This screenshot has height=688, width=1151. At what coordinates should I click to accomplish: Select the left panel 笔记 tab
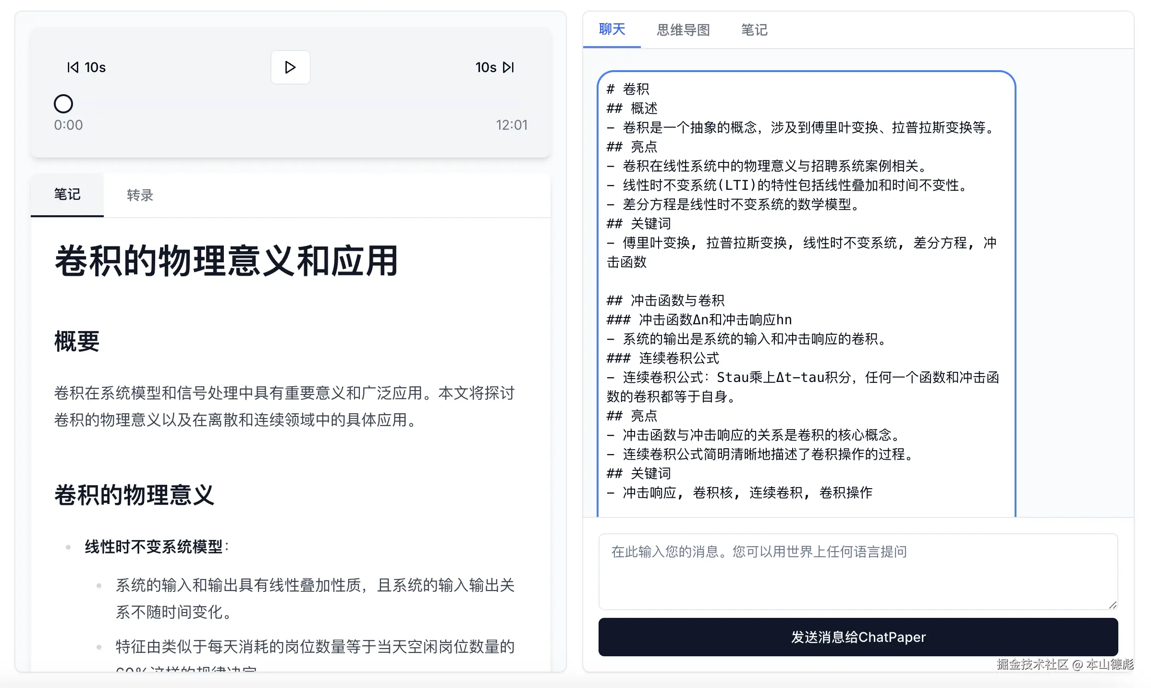click(67, 195)
